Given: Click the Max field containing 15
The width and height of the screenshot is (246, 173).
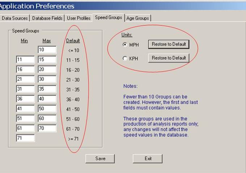Looking at the screenshot, I should point(47,60).
